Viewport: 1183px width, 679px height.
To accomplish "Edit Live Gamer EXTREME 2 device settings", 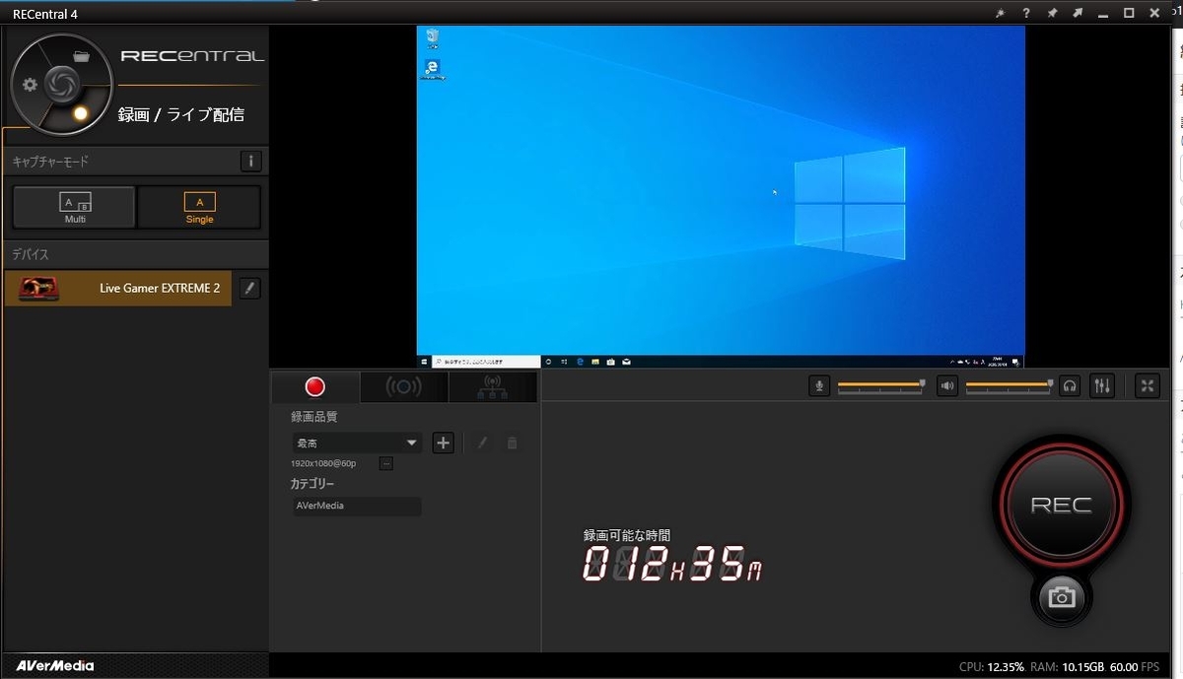I will 250,288.
